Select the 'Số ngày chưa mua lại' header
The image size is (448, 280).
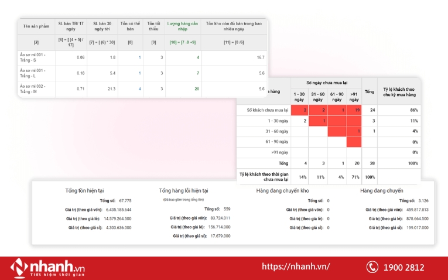coord(326,83)
